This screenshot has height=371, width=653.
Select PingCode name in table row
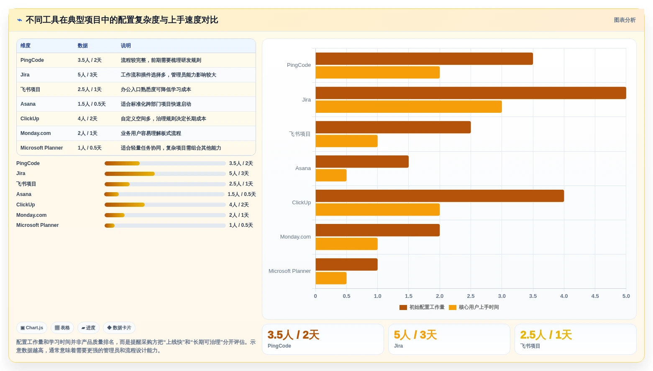click(32, 60)
